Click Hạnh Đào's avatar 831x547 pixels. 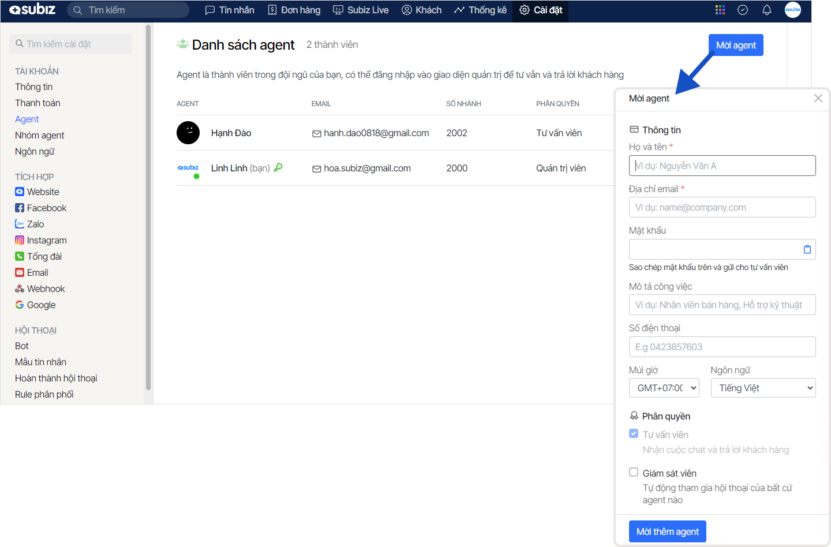pyautogui.click(x=188, y=133)
